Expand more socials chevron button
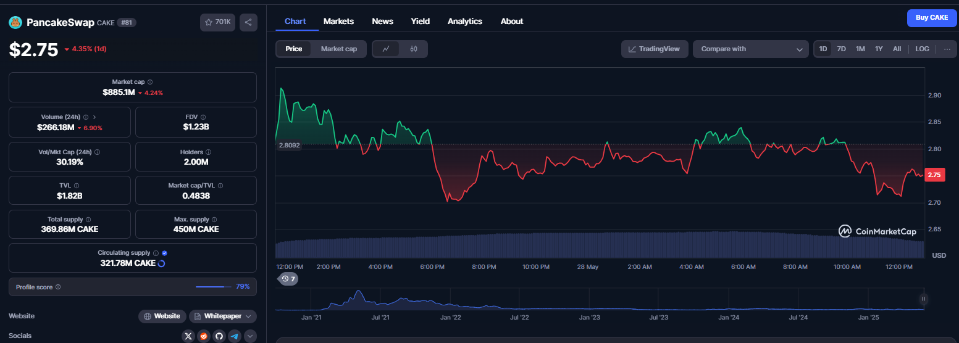The width and height of the screenshot is (959, 343). pos(250,336)
